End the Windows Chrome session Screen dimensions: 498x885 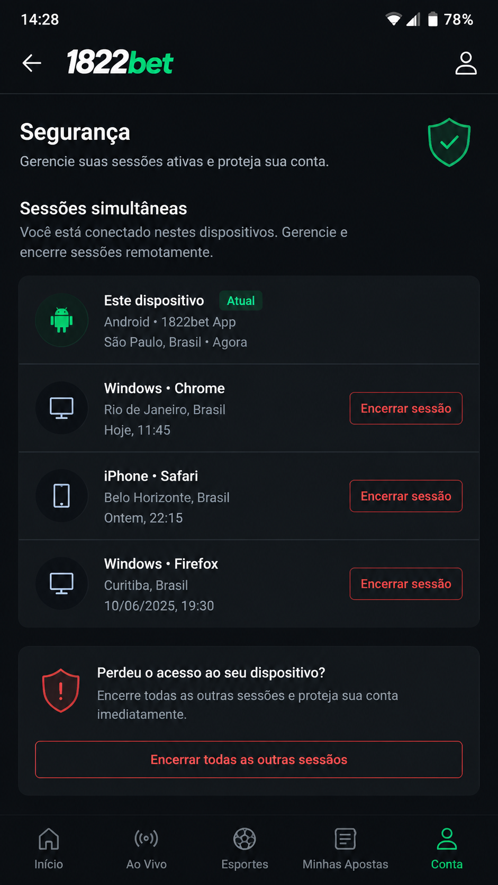(x=406, y=408)
